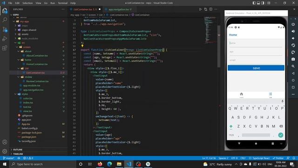Click the errors and warnings count in status bar
The height and width of the screenshot is (168, 298).
coord(28,158)
